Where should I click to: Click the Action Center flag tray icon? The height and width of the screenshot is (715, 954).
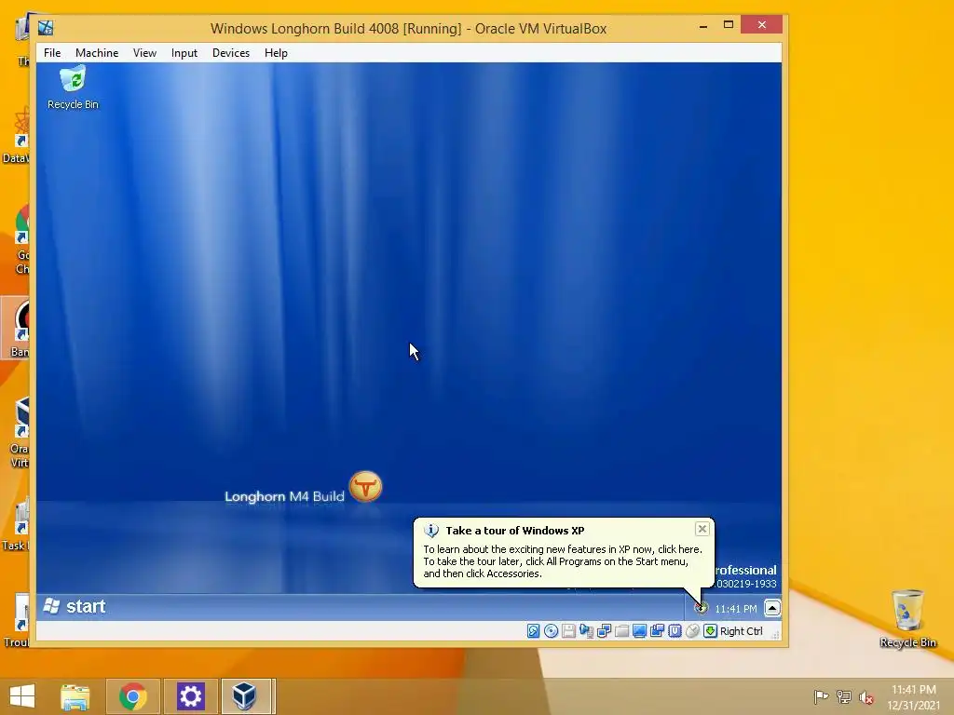[821, 696]
